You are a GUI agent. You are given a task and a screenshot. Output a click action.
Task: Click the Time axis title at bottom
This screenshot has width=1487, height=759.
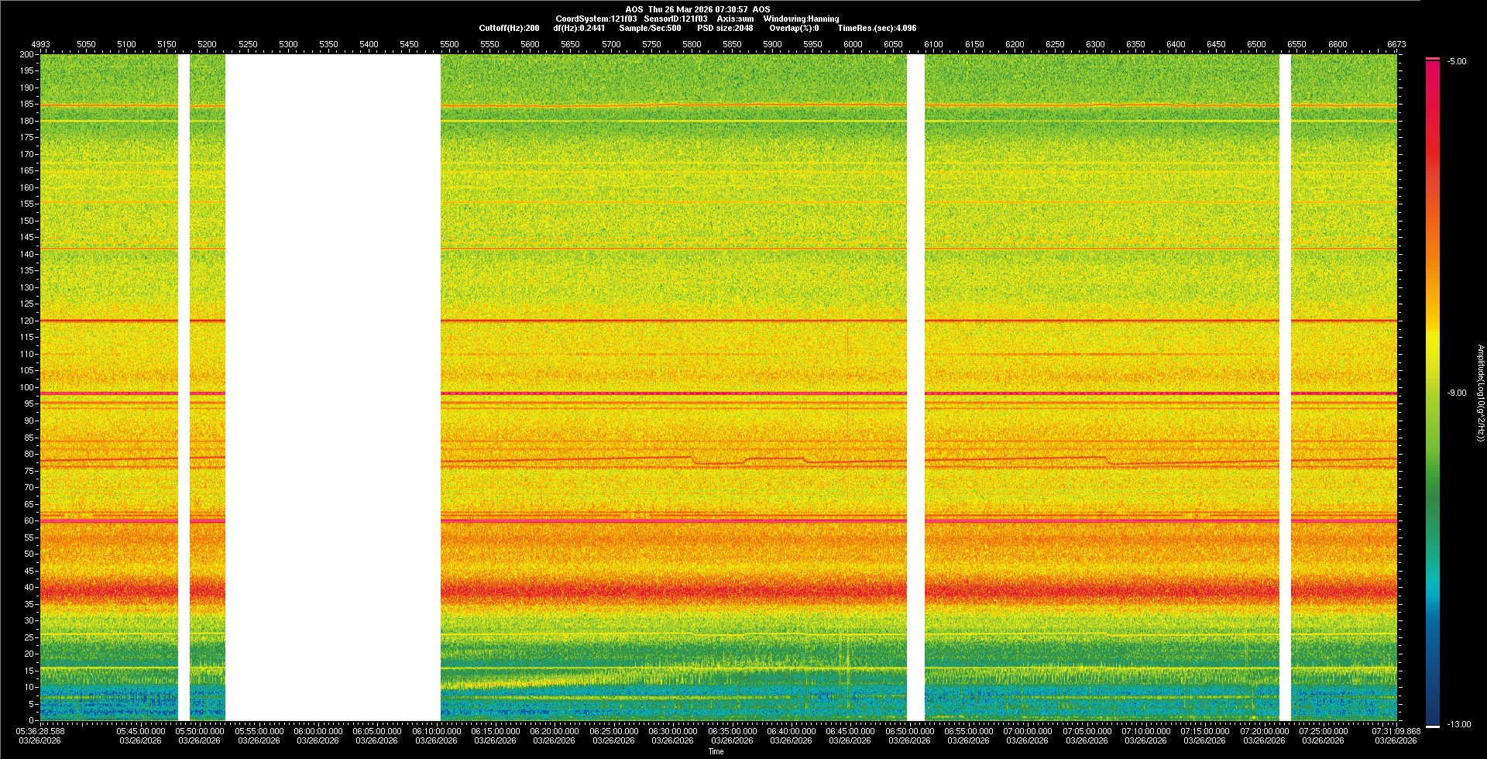tap(716, 751)
